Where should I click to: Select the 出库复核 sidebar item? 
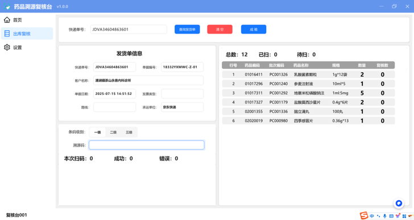tap(27, 34)
